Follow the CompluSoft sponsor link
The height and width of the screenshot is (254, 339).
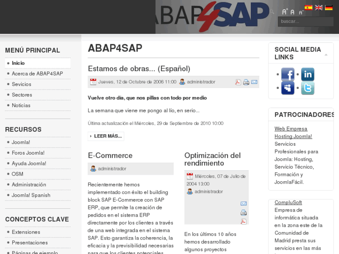pyautogui.click(x=288, y=203)
